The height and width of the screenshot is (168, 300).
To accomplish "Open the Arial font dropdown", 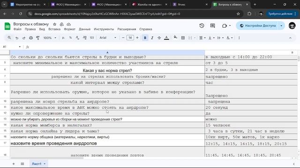I will tap(108, 38).
